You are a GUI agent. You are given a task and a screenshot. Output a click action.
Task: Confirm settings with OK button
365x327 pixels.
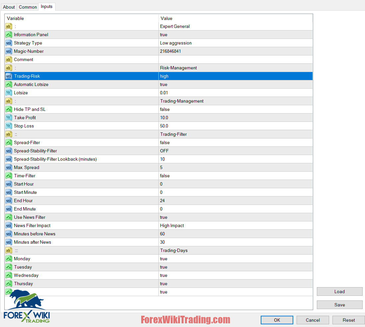[x=277, y=320]
